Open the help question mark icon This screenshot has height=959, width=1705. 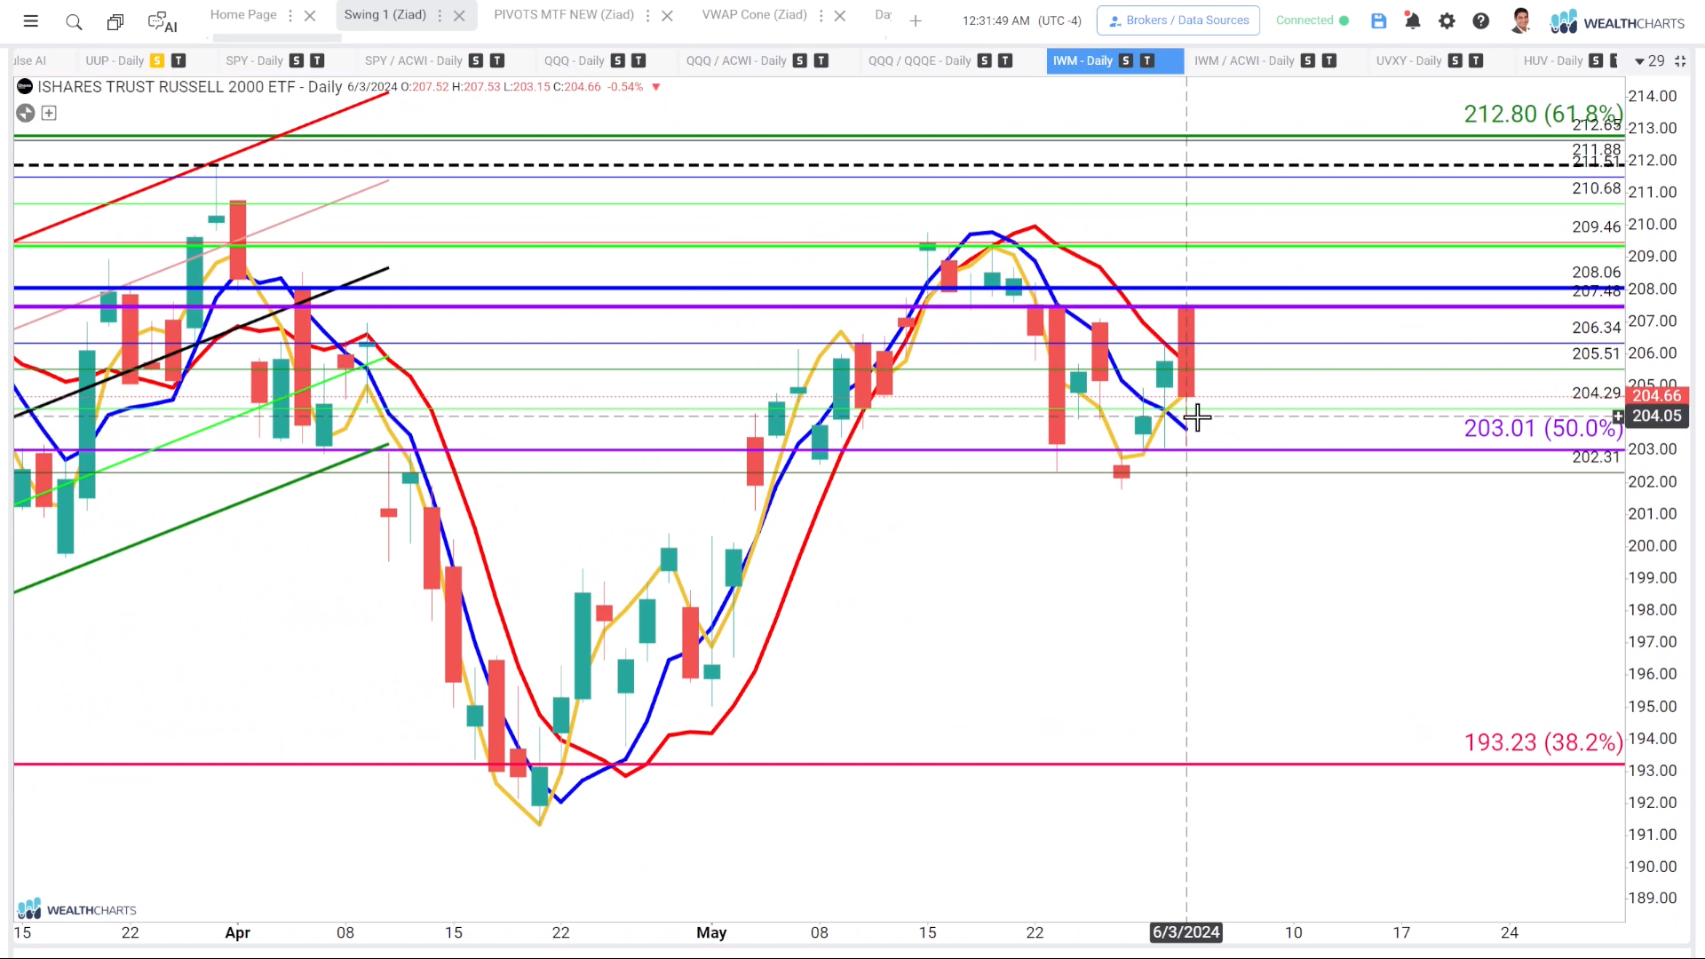[x=1480, y=20]
